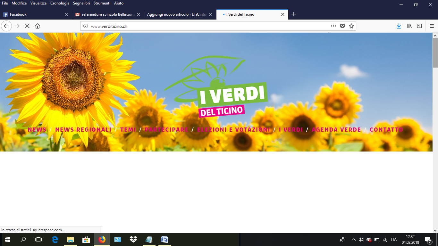Viewport: 438px width, 246px height.
Task: Save page to Pocket icon
Action: [x=342, y=26]
